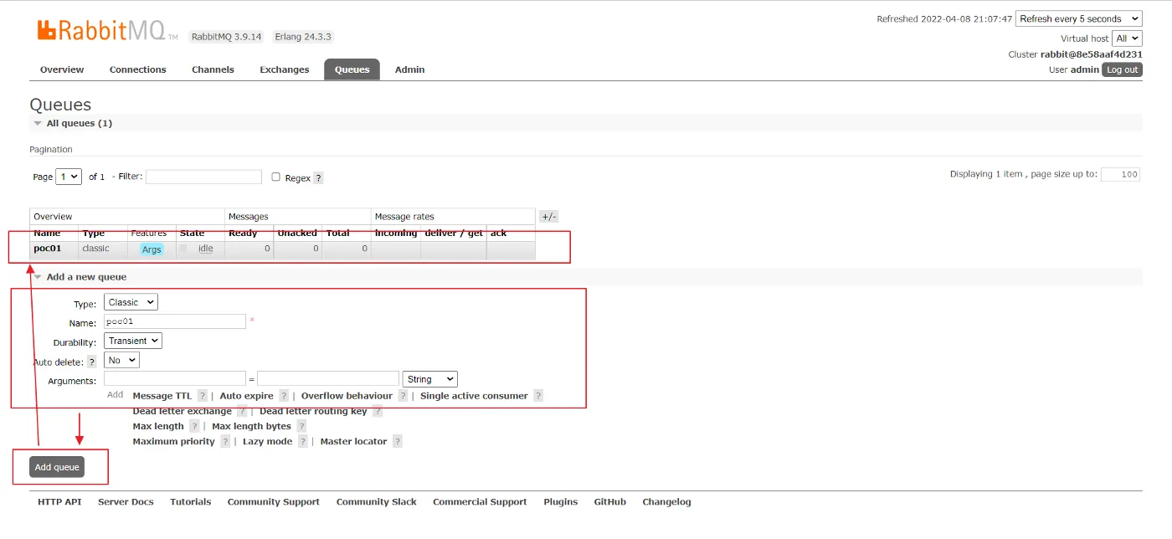
Task: Select the Queues tab
Action: (x=352, y=69)
